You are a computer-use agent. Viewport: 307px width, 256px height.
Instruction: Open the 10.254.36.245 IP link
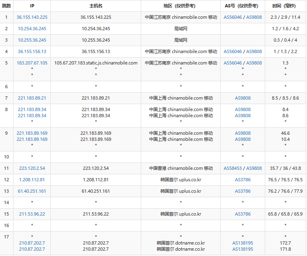tap(32, 29)
